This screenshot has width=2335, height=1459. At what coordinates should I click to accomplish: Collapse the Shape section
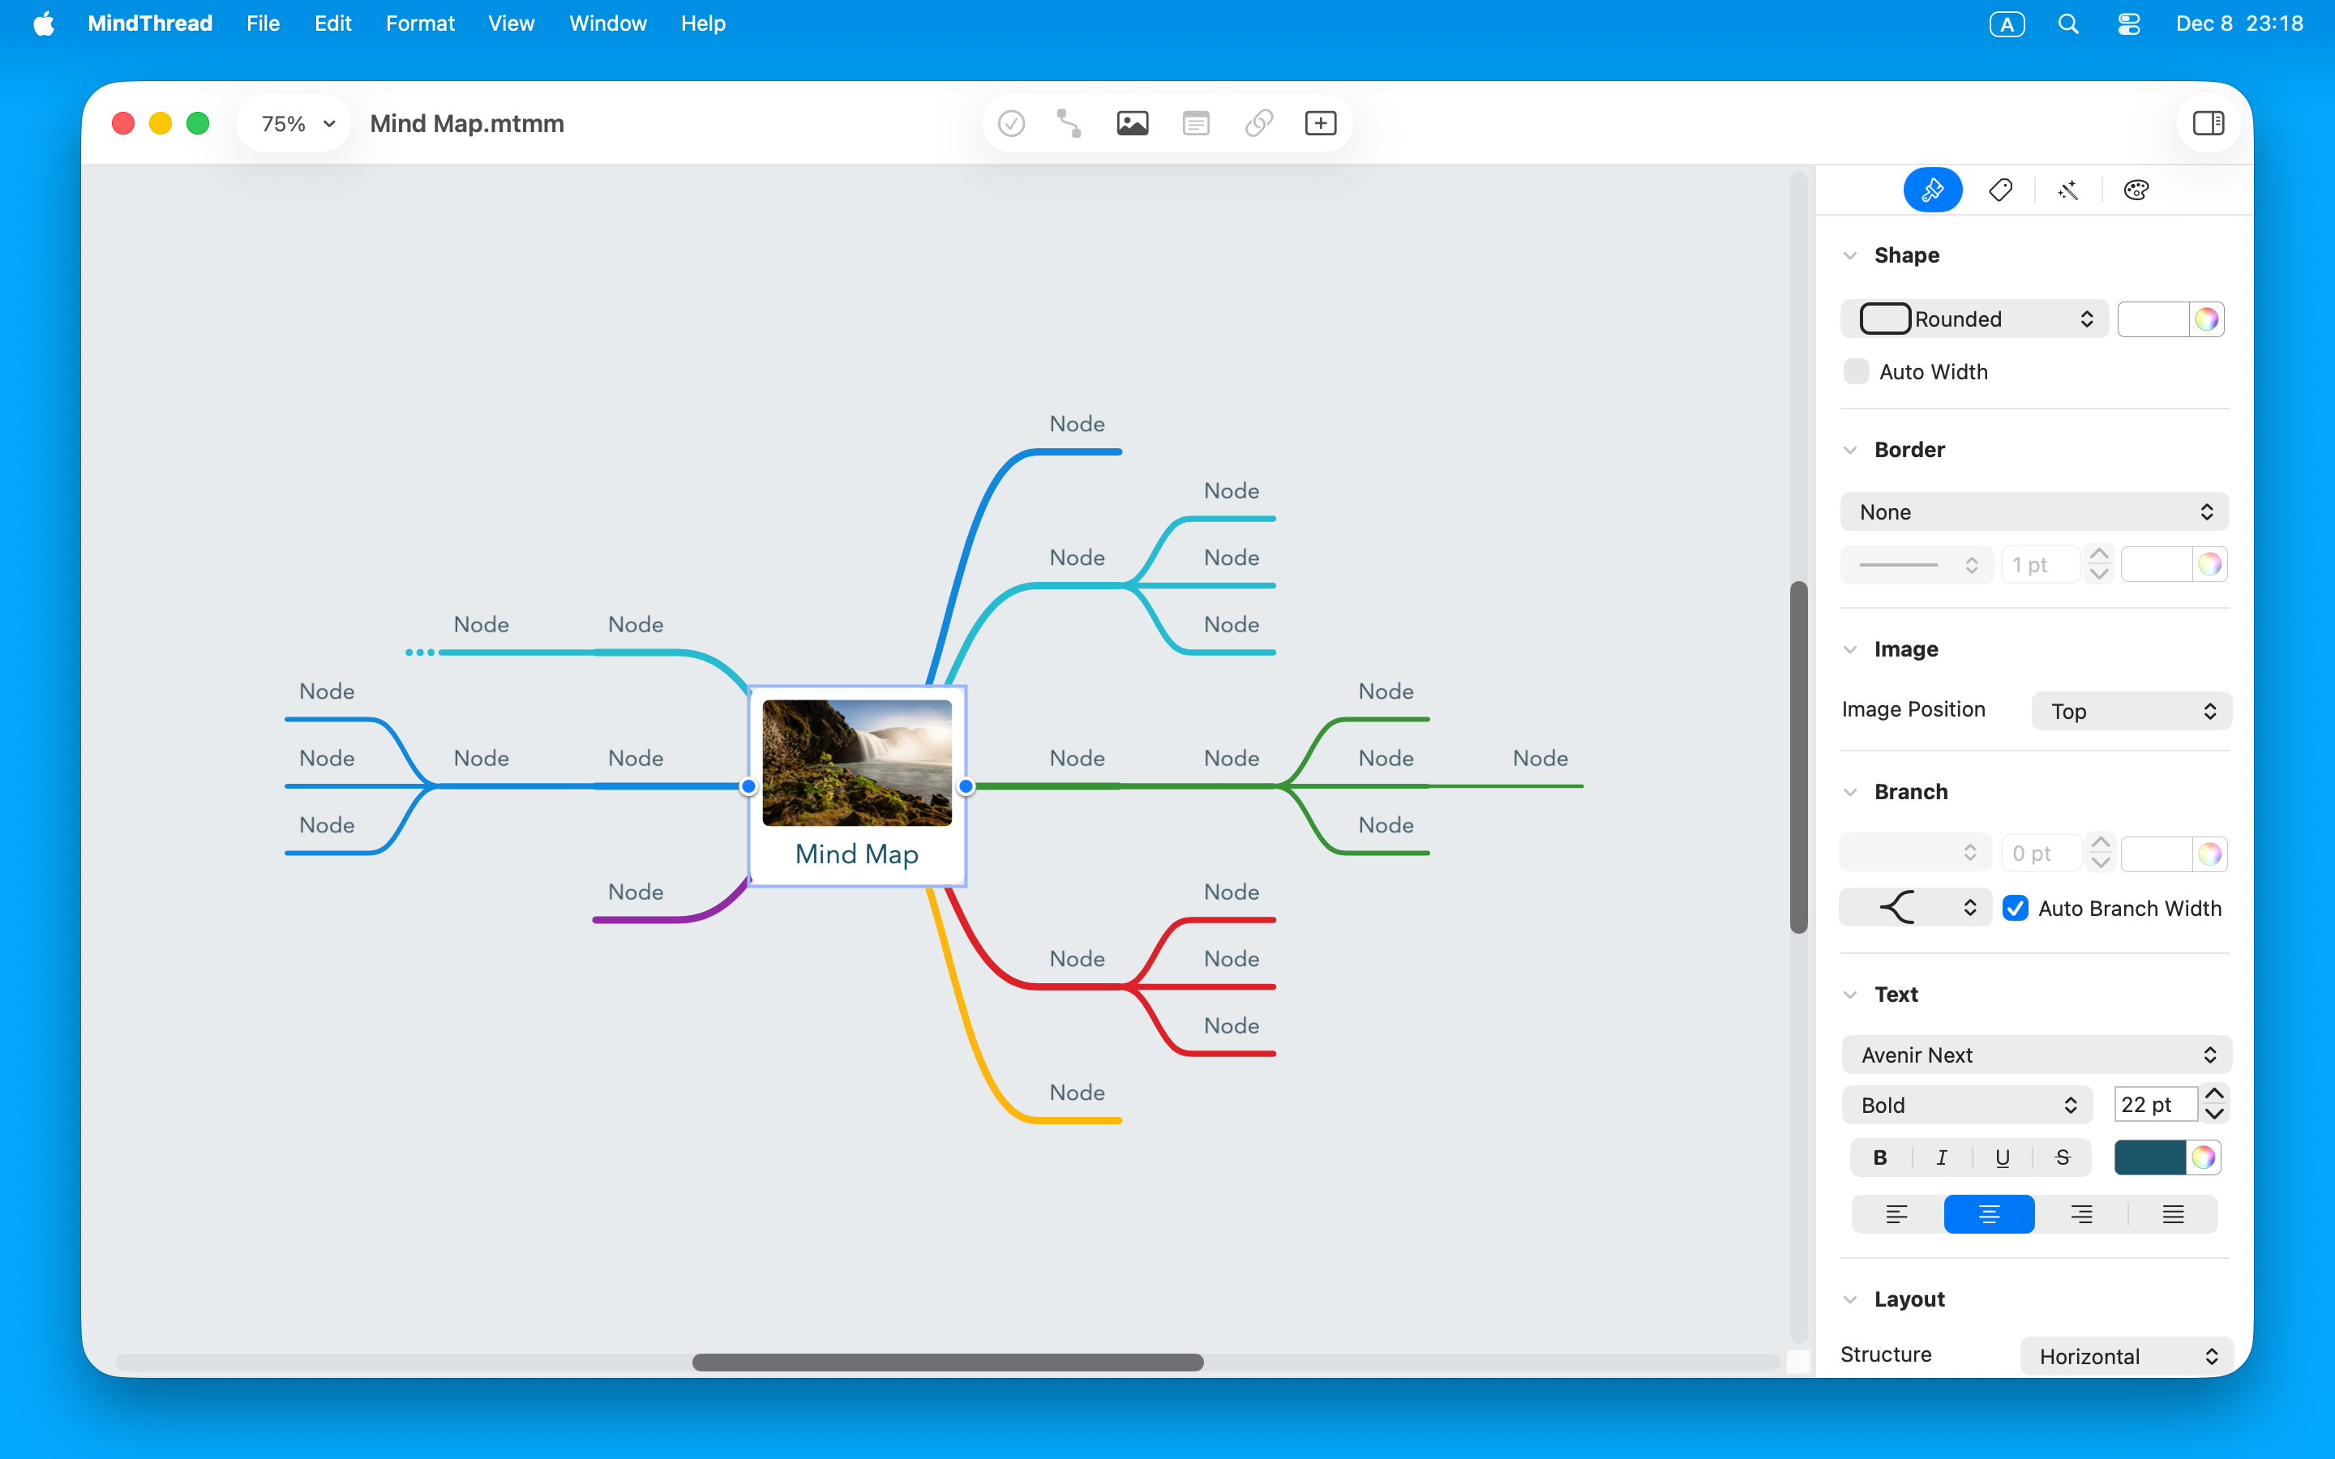[1849, 255]
